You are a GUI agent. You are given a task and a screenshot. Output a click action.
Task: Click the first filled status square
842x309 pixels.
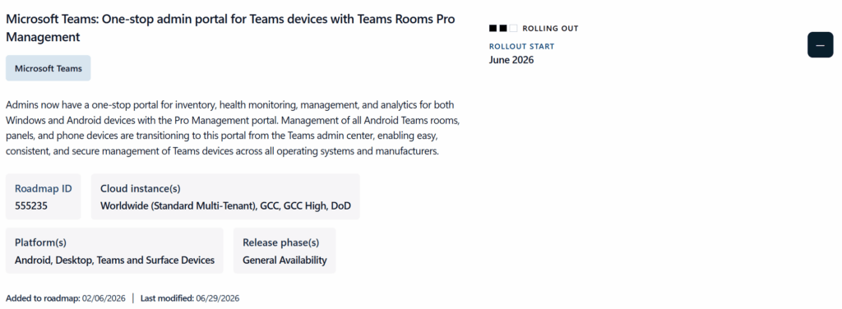coord(493,28)
